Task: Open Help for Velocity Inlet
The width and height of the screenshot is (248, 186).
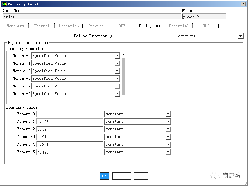Action: (141, 176)
